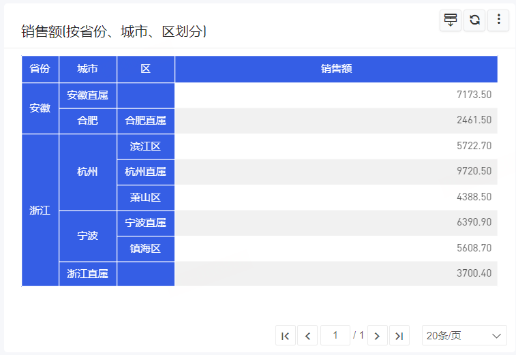Screen dimensions: 516x355
Task: Select the 浙江 province cell
Action: 40,210
